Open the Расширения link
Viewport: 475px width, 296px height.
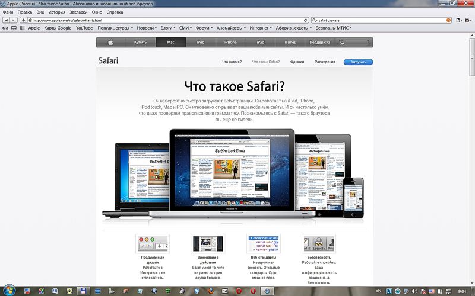pos(325,62)
